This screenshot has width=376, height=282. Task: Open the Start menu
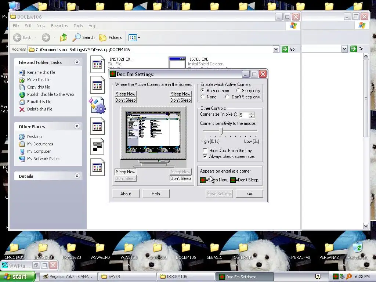pyautogui.click(x=17, y=276)
